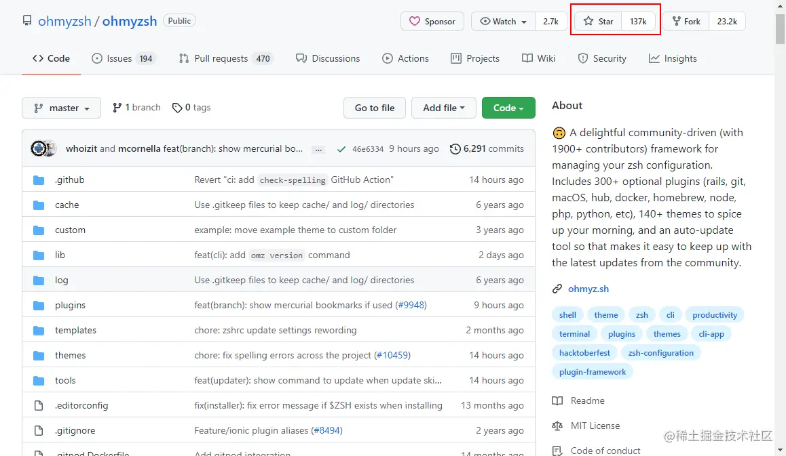The width and height of the screenshot is (786, 456).
Task: Open the themes folder
Action: point(70,355)
